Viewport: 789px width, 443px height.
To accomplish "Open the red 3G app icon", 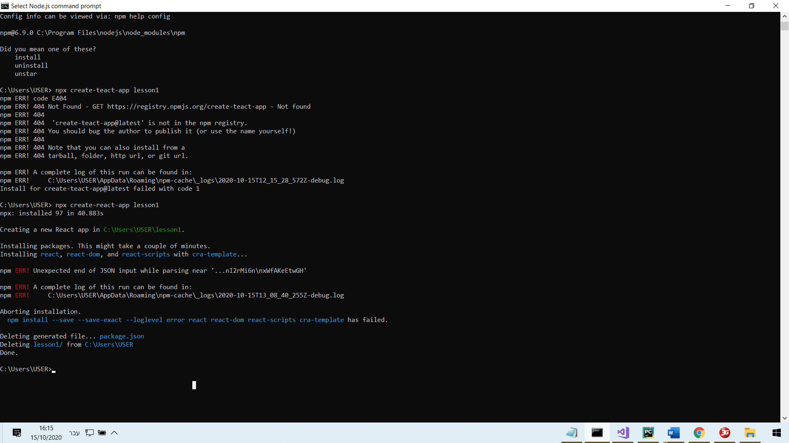I will [724, 433].
